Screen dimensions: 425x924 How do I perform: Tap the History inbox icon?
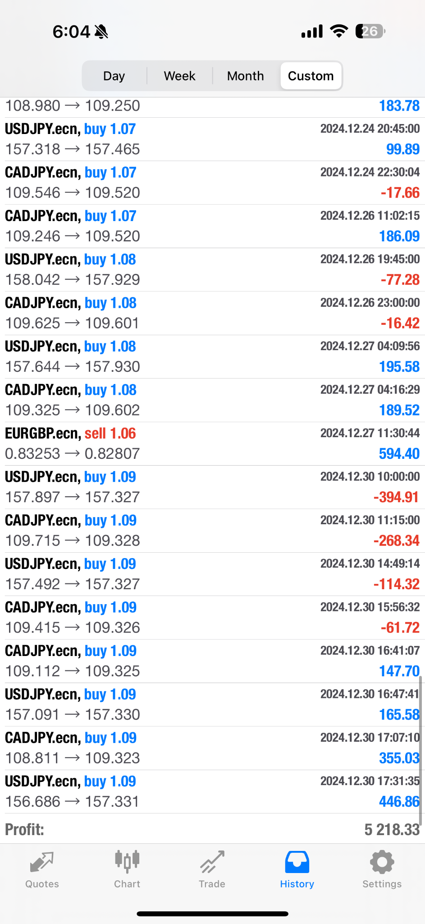click(x=297, y=862)
